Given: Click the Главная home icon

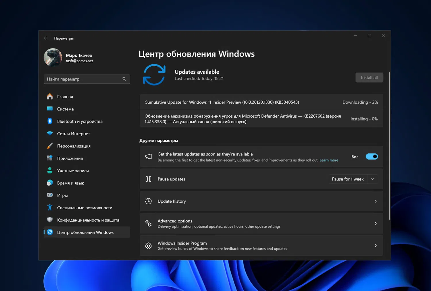Looking at the screenshot, I should click(50, 96).
